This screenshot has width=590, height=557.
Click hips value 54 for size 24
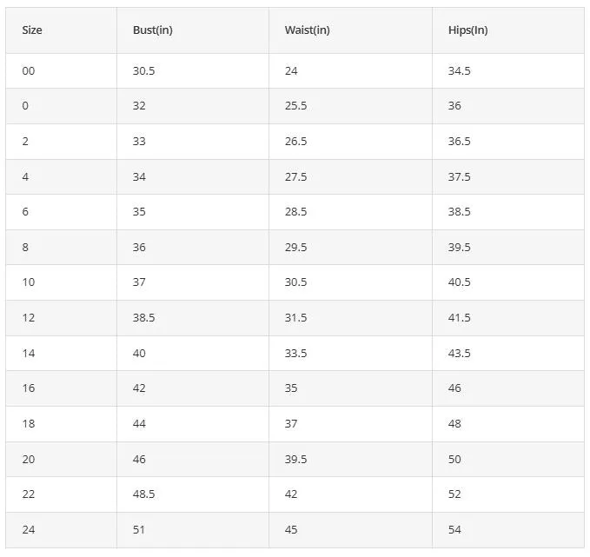pos(454,529)
